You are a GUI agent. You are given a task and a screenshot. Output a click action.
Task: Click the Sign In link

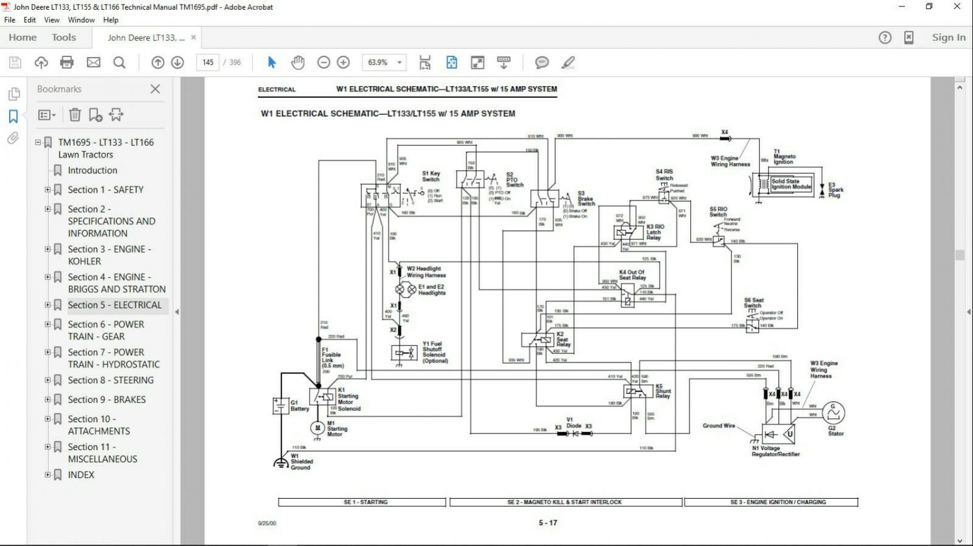point(948,38)
